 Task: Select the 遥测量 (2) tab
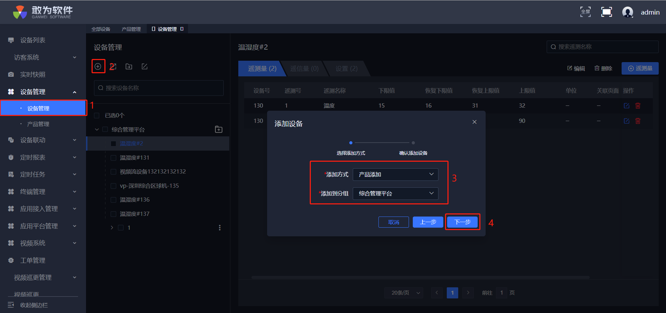[x=262, y=69]
